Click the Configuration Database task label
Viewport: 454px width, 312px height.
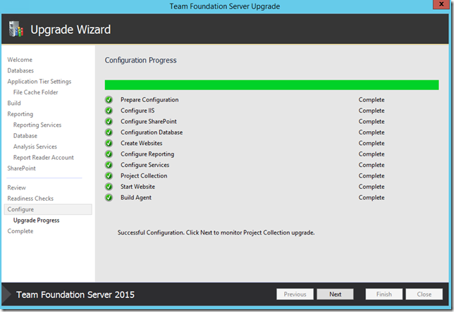pyautogui.click(x=152, y=132)
